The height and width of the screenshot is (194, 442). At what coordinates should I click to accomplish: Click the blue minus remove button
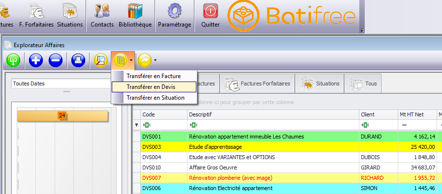tap(56, 60)
